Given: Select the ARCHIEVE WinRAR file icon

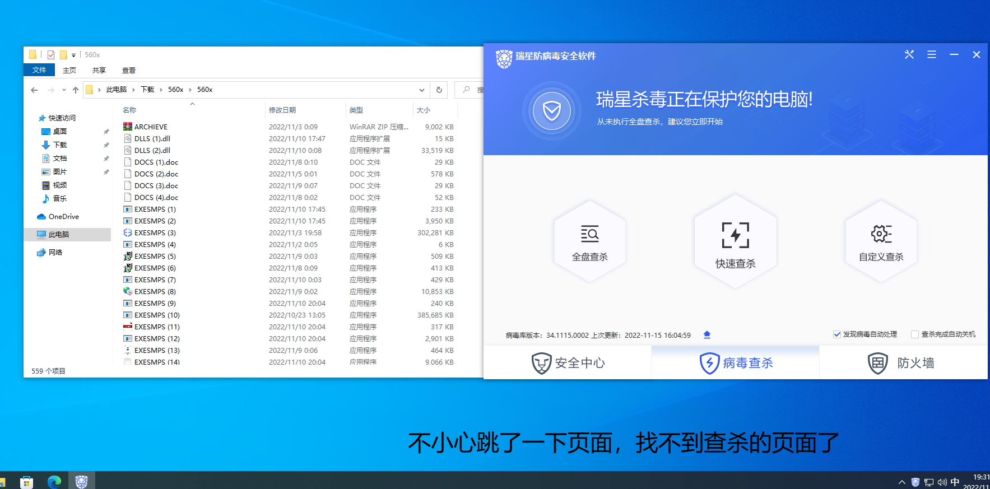Looking at the screenshot, I should coord(128,127).
